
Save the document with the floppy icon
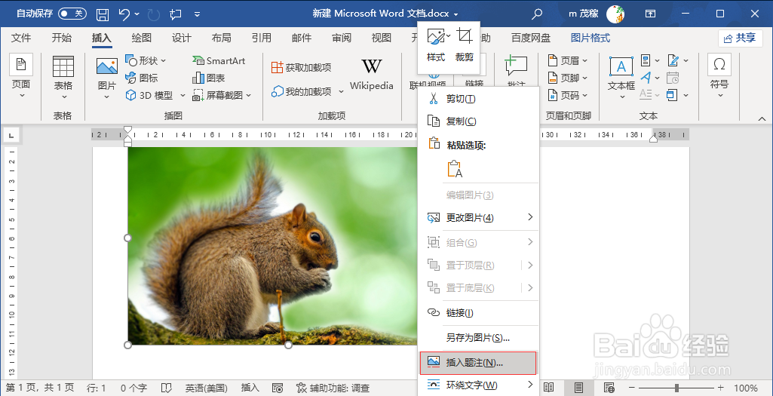tap(103, 14)
